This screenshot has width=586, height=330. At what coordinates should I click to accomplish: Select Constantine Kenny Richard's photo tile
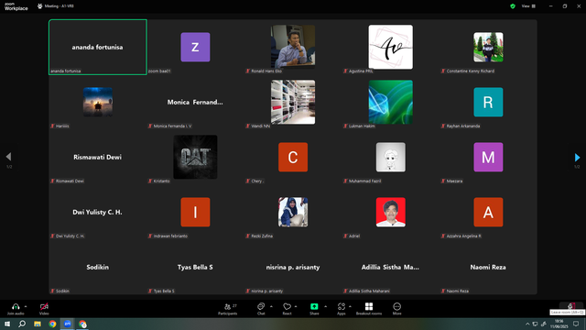click(x=488, y=47)
